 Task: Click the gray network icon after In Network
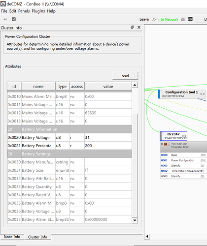(183, 19)
